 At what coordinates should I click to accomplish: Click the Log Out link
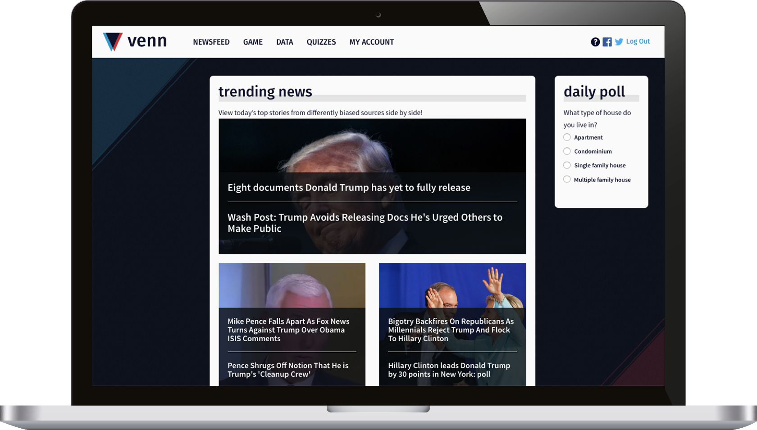point(638,41)
